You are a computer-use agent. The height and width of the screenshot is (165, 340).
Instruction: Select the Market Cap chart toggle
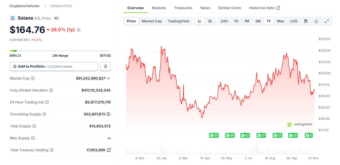[152, 21]
